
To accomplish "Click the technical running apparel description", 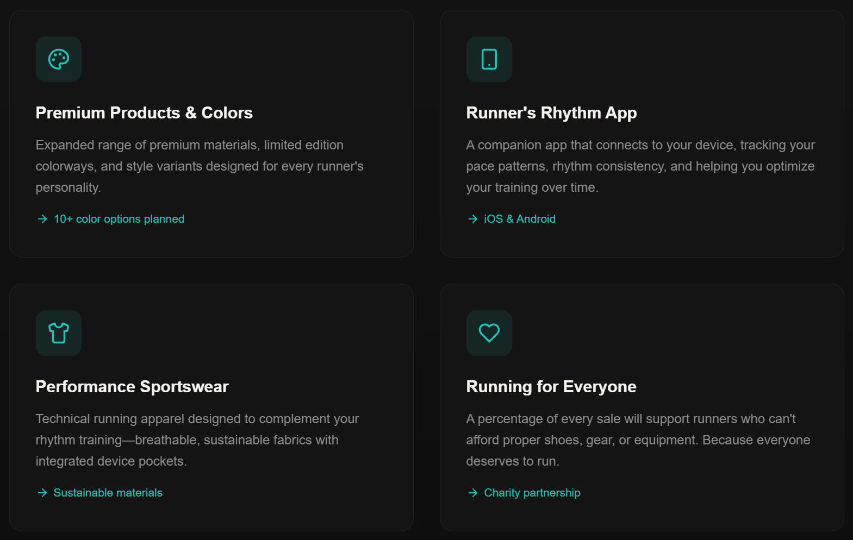I will (197, 440).
